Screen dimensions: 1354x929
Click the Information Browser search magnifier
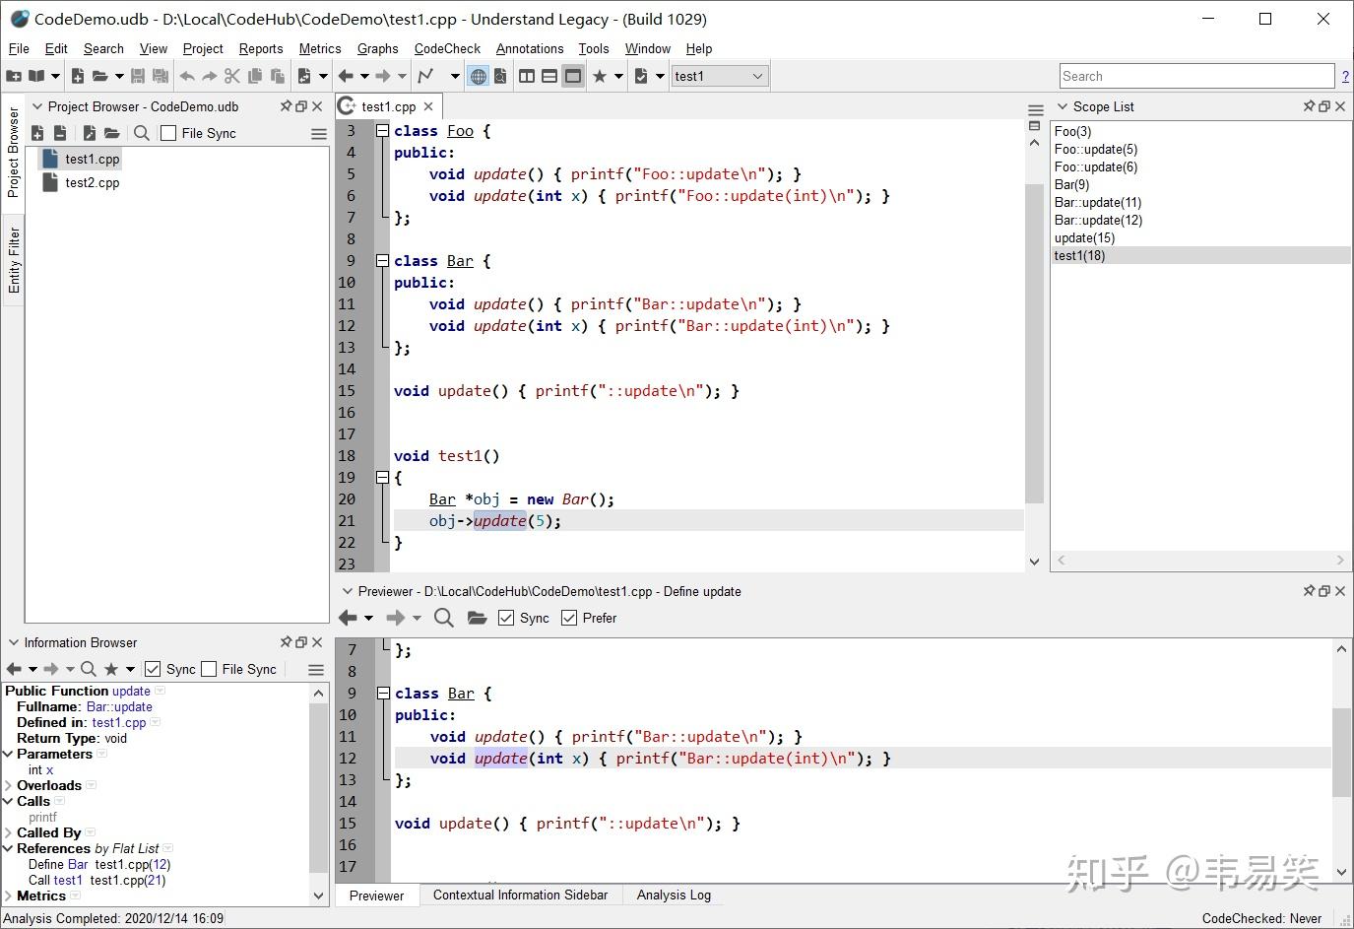tap(89, 669)
